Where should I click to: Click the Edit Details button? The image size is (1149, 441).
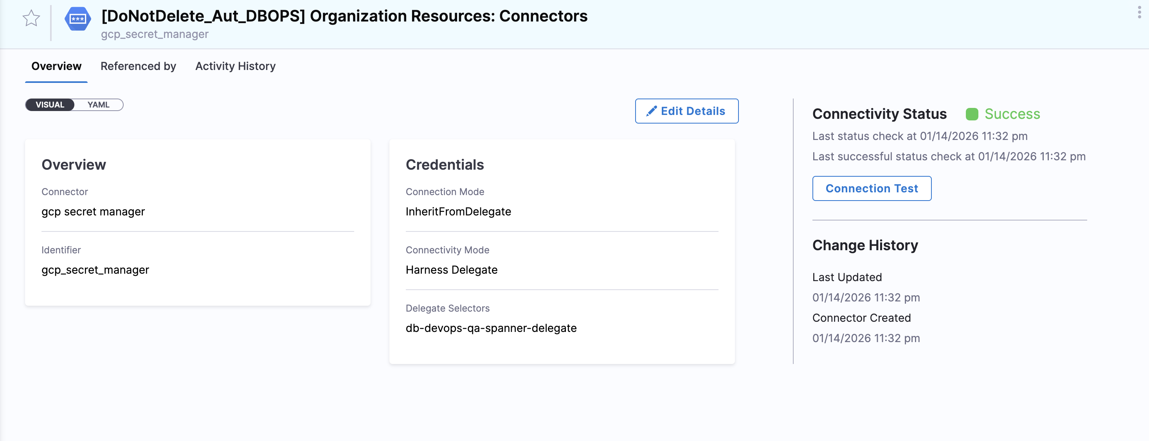[x=686, y=111]
